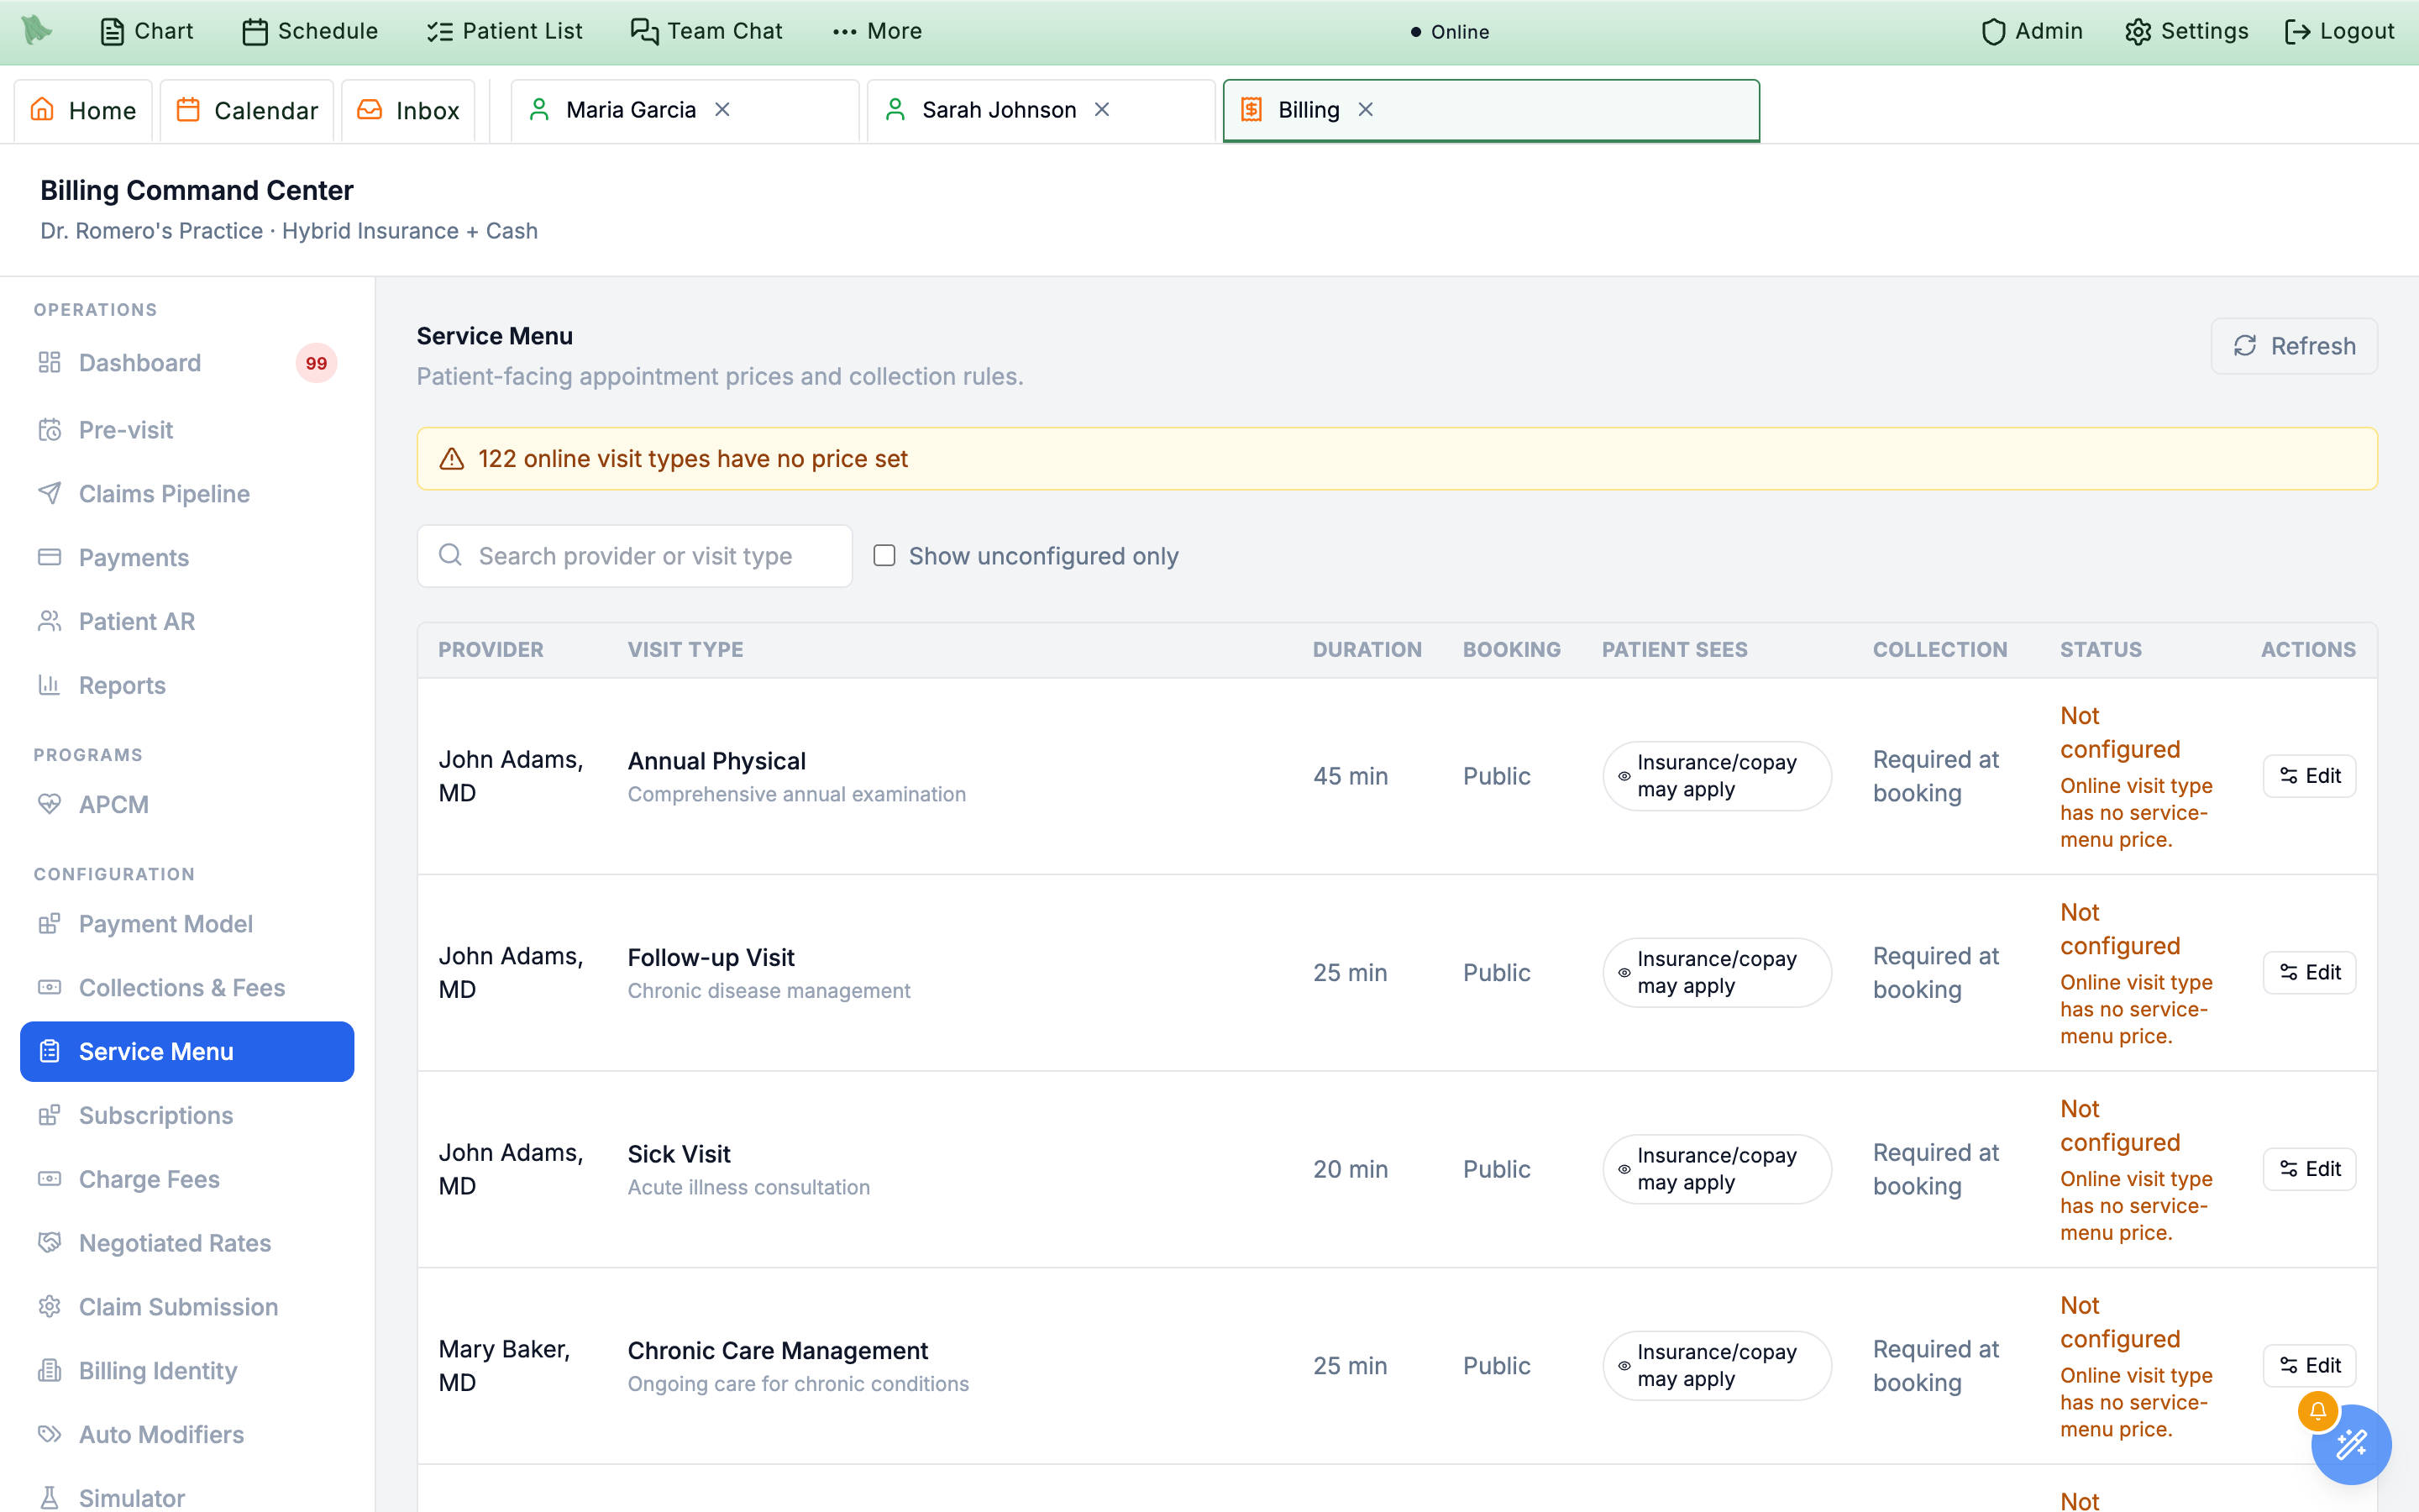
Task: Open Auto Modifiers
Action: [187, 1435]
